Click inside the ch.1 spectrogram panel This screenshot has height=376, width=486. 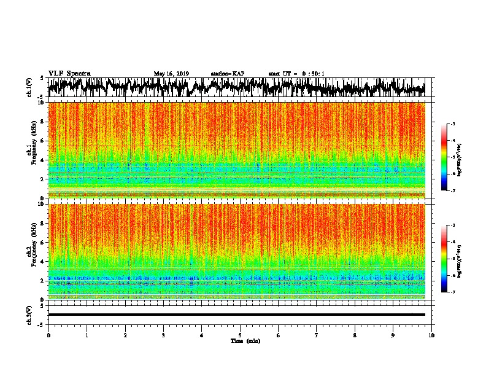(x=237, y=150)
